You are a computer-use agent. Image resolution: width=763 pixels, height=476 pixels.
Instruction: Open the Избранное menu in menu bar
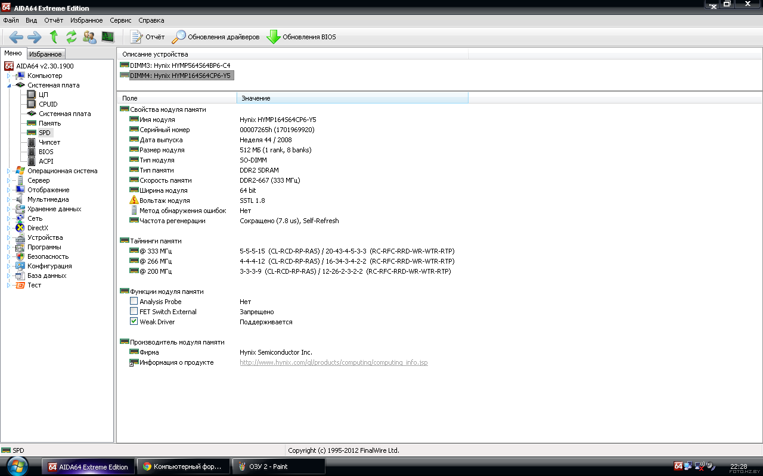[x=86, y=20]
